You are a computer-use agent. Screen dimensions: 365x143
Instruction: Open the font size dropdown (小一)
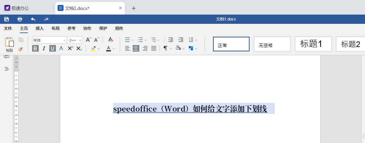point(80,40)
